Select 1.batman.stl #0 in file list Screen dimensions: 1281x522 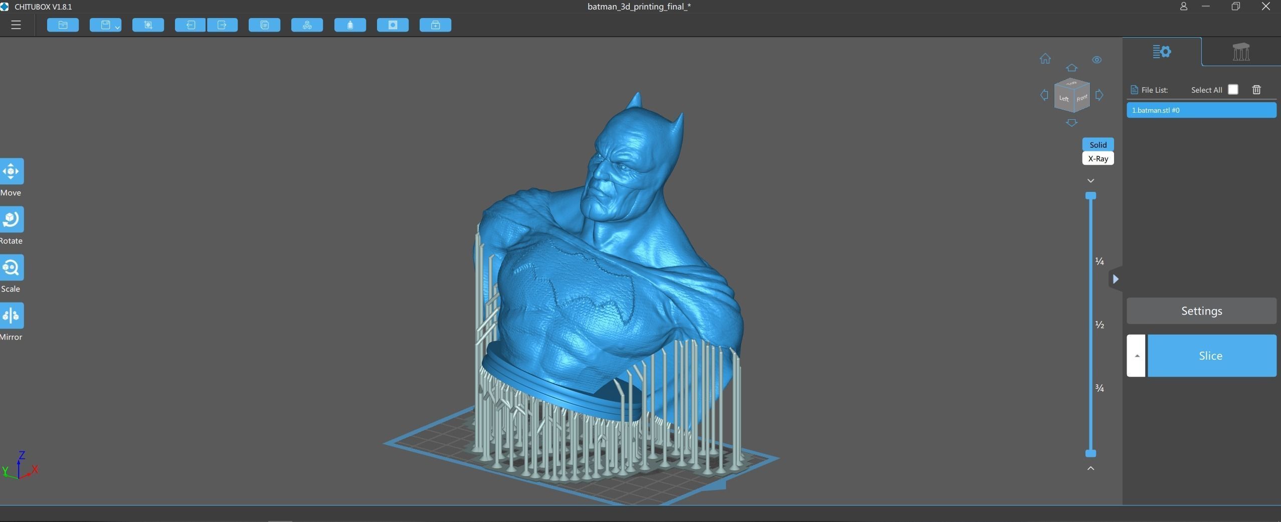point(1201,110)
